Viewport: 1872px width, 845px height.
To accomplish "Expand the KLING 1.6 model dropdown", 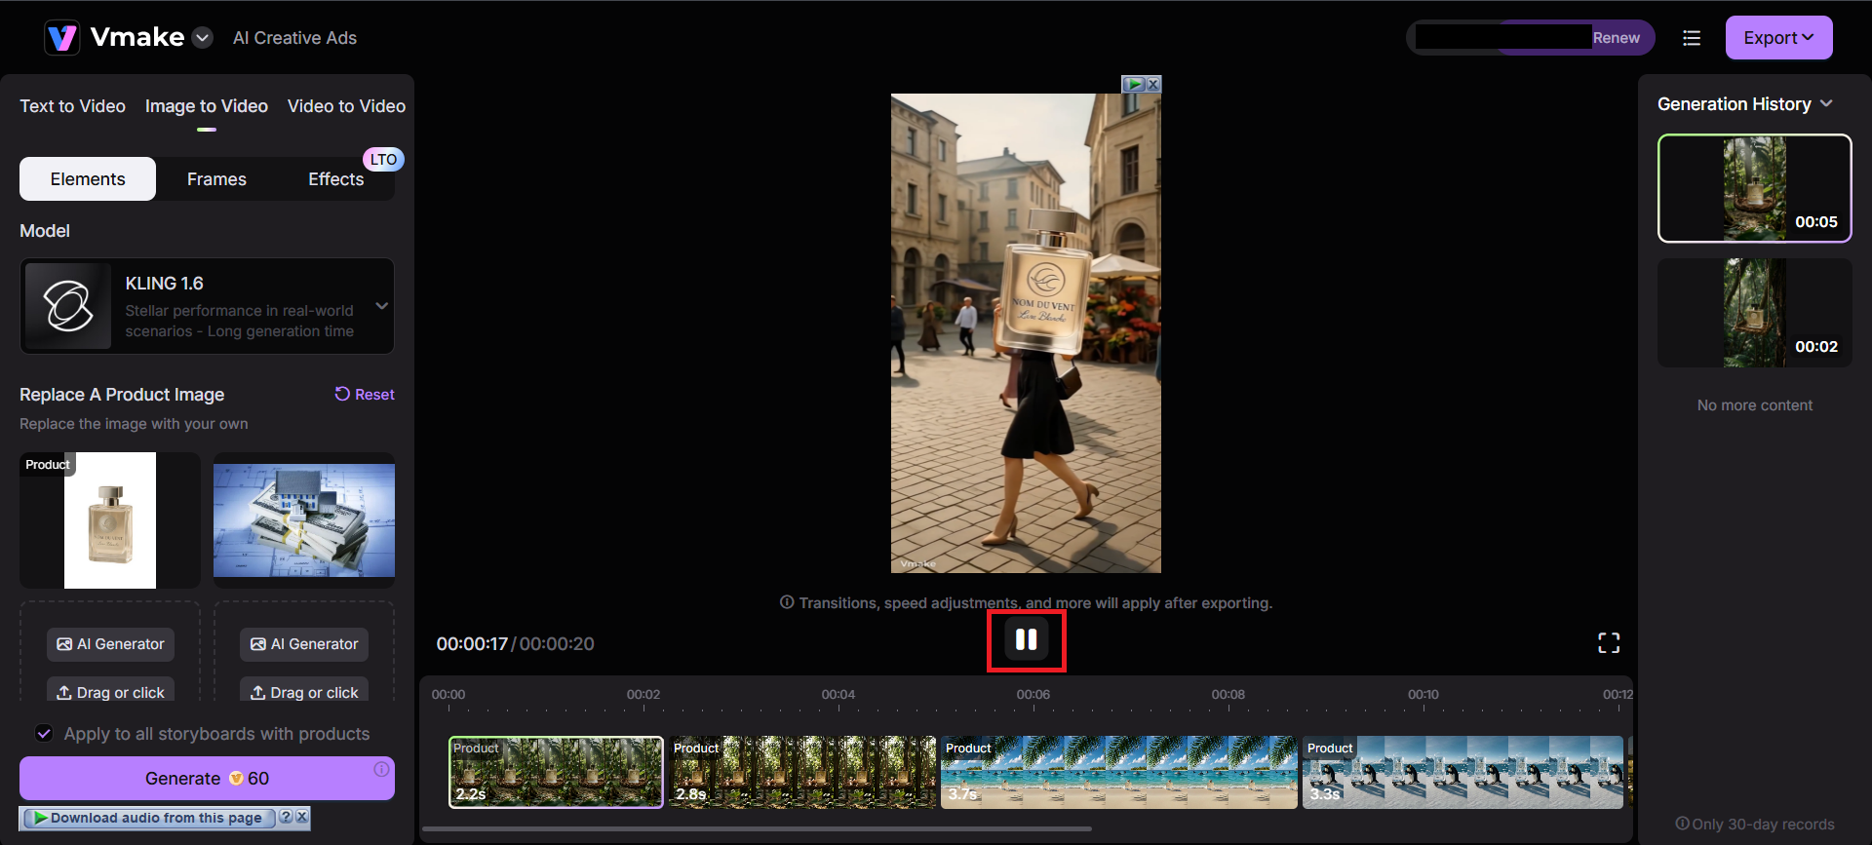I will click(381, 306).
